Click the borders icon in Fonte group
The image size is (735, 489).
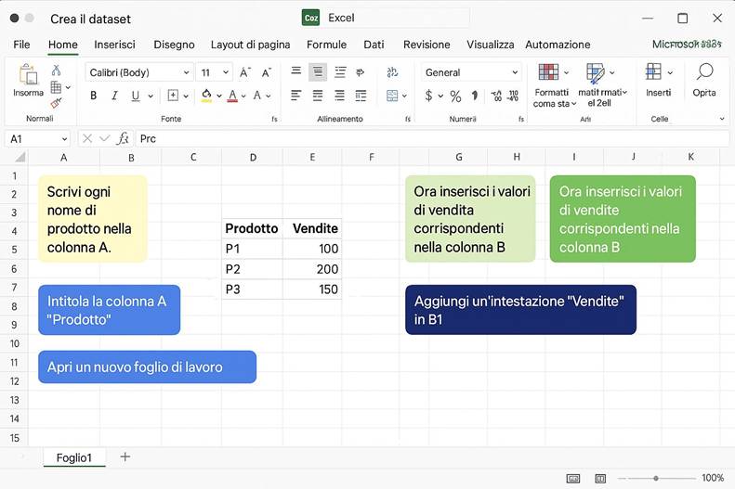click(x=173, y=96)
